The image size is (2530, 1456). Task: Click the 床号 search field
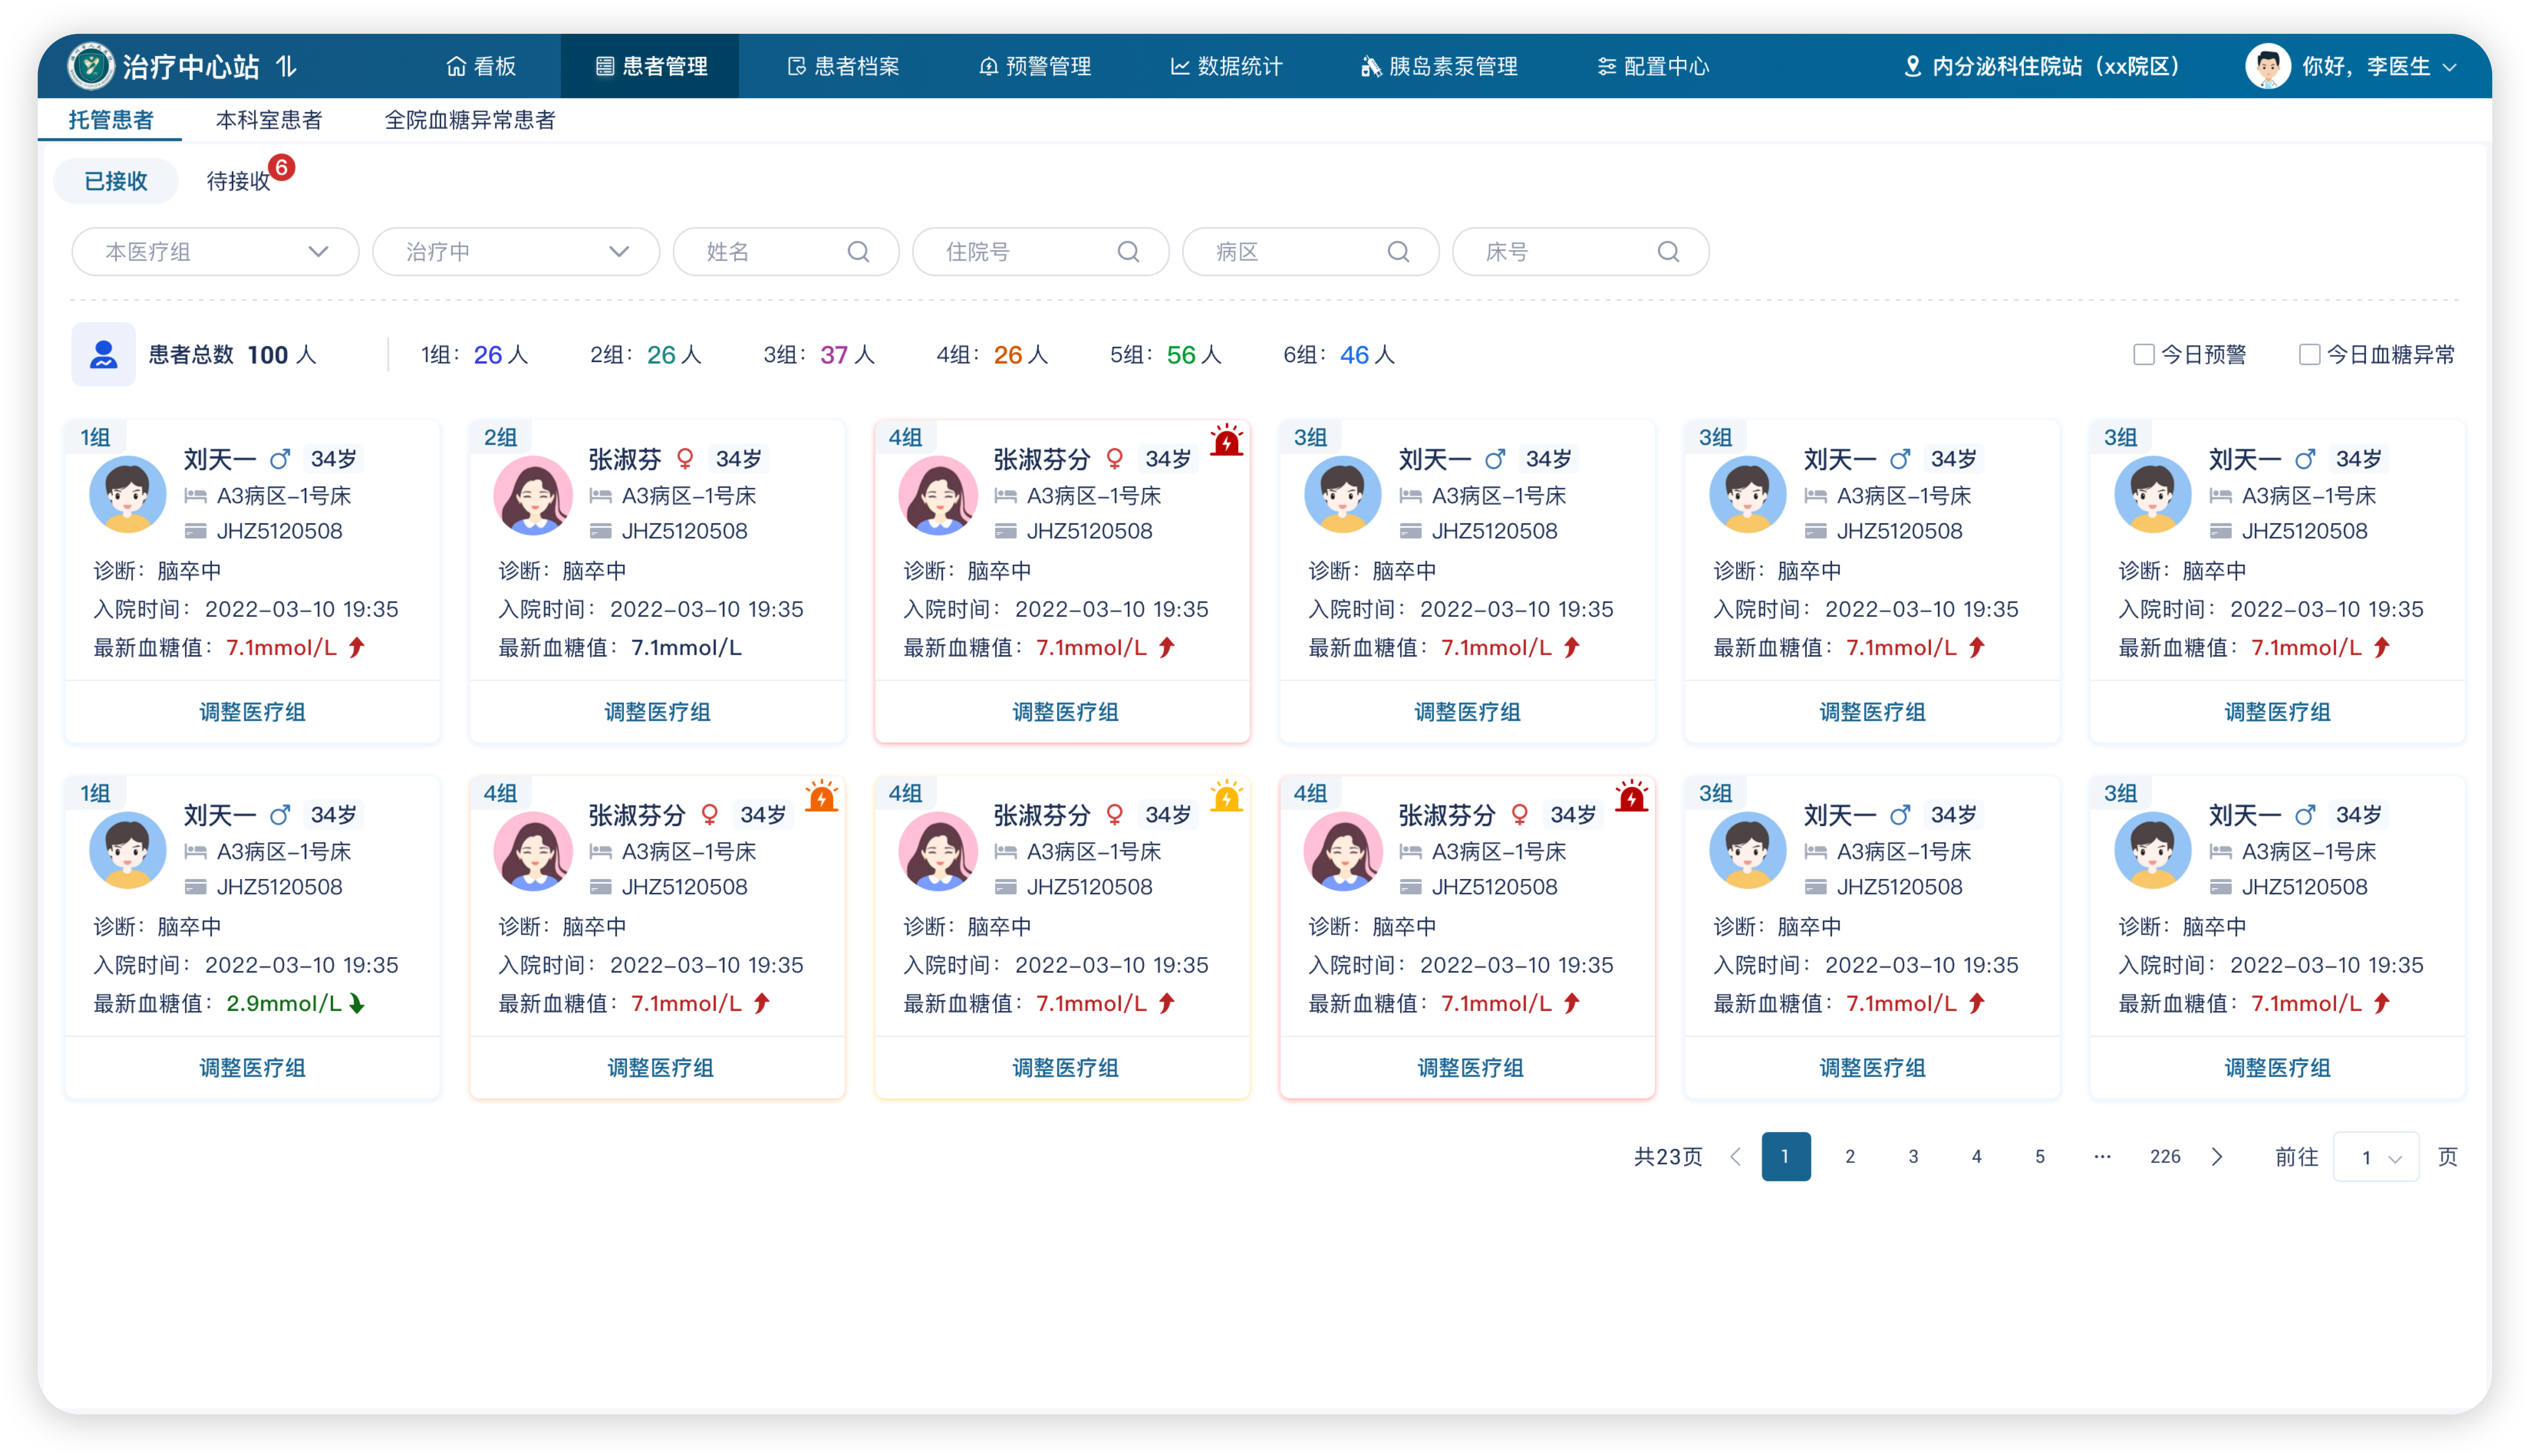[1581, 252]
